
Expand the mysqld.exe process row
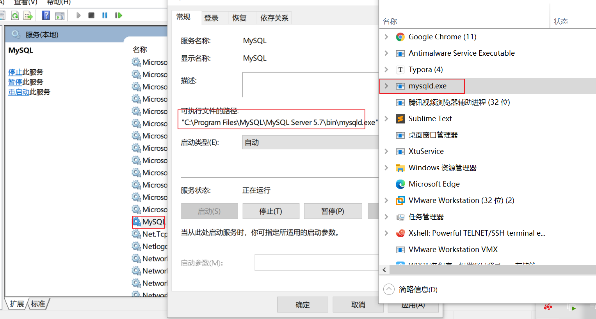(x=386, y=86)
